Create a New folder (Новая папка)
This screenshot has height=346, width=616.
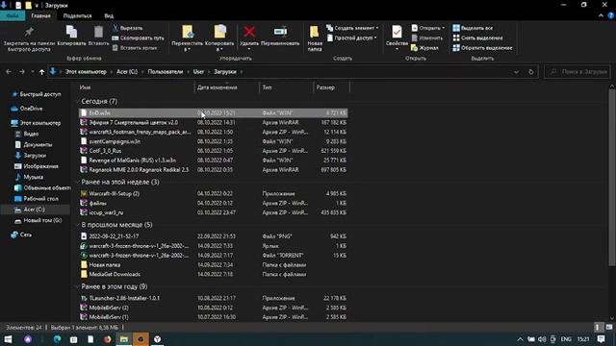(315, 38)
